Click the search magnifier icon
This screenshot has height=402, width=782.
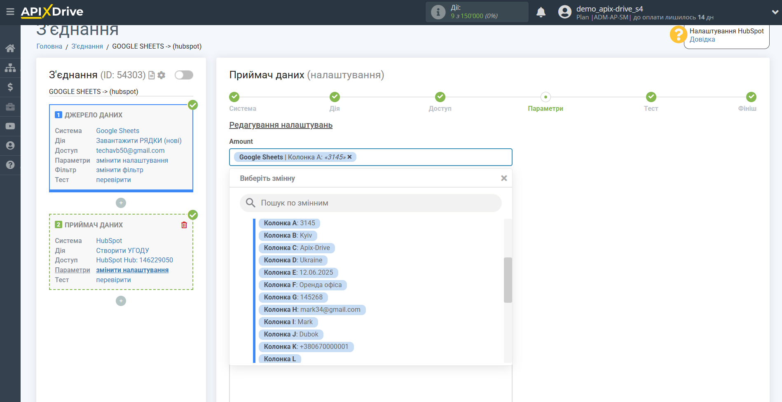click(x=251, y=203)
